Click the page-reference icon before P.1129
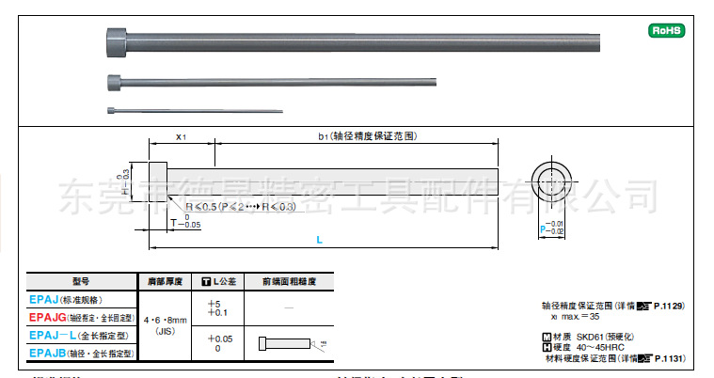The image size is (714, 378). 643,307
